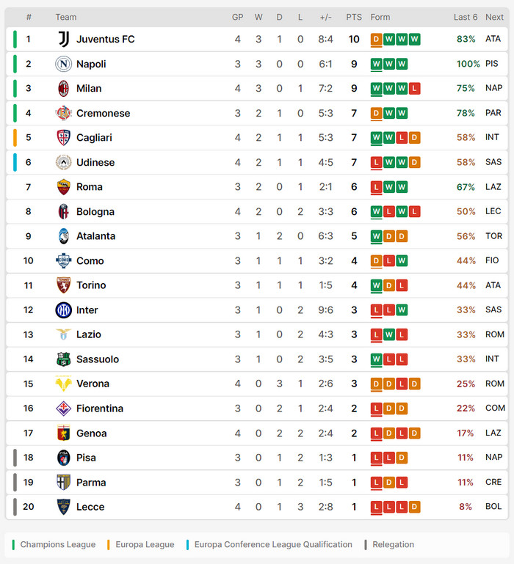
Task: Click the Juventus FC crest icon
Action: pyautogui.click(x=63, y=40)
